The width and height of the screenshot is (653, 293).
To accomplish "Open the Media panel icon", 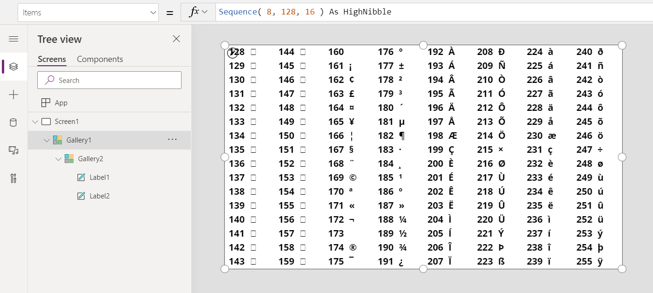I will 13,150.
